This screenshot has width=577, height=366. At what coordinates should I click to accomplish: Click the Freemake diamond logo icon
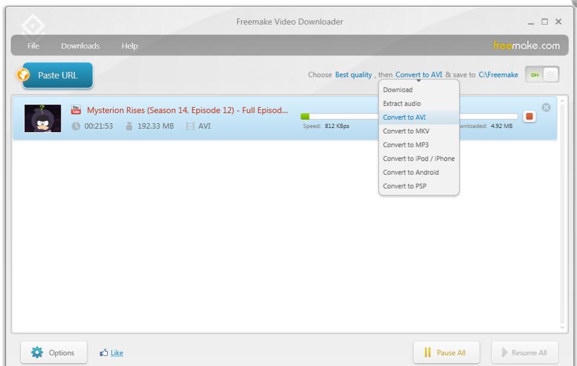pyautogui.click(x=33, y=26)
